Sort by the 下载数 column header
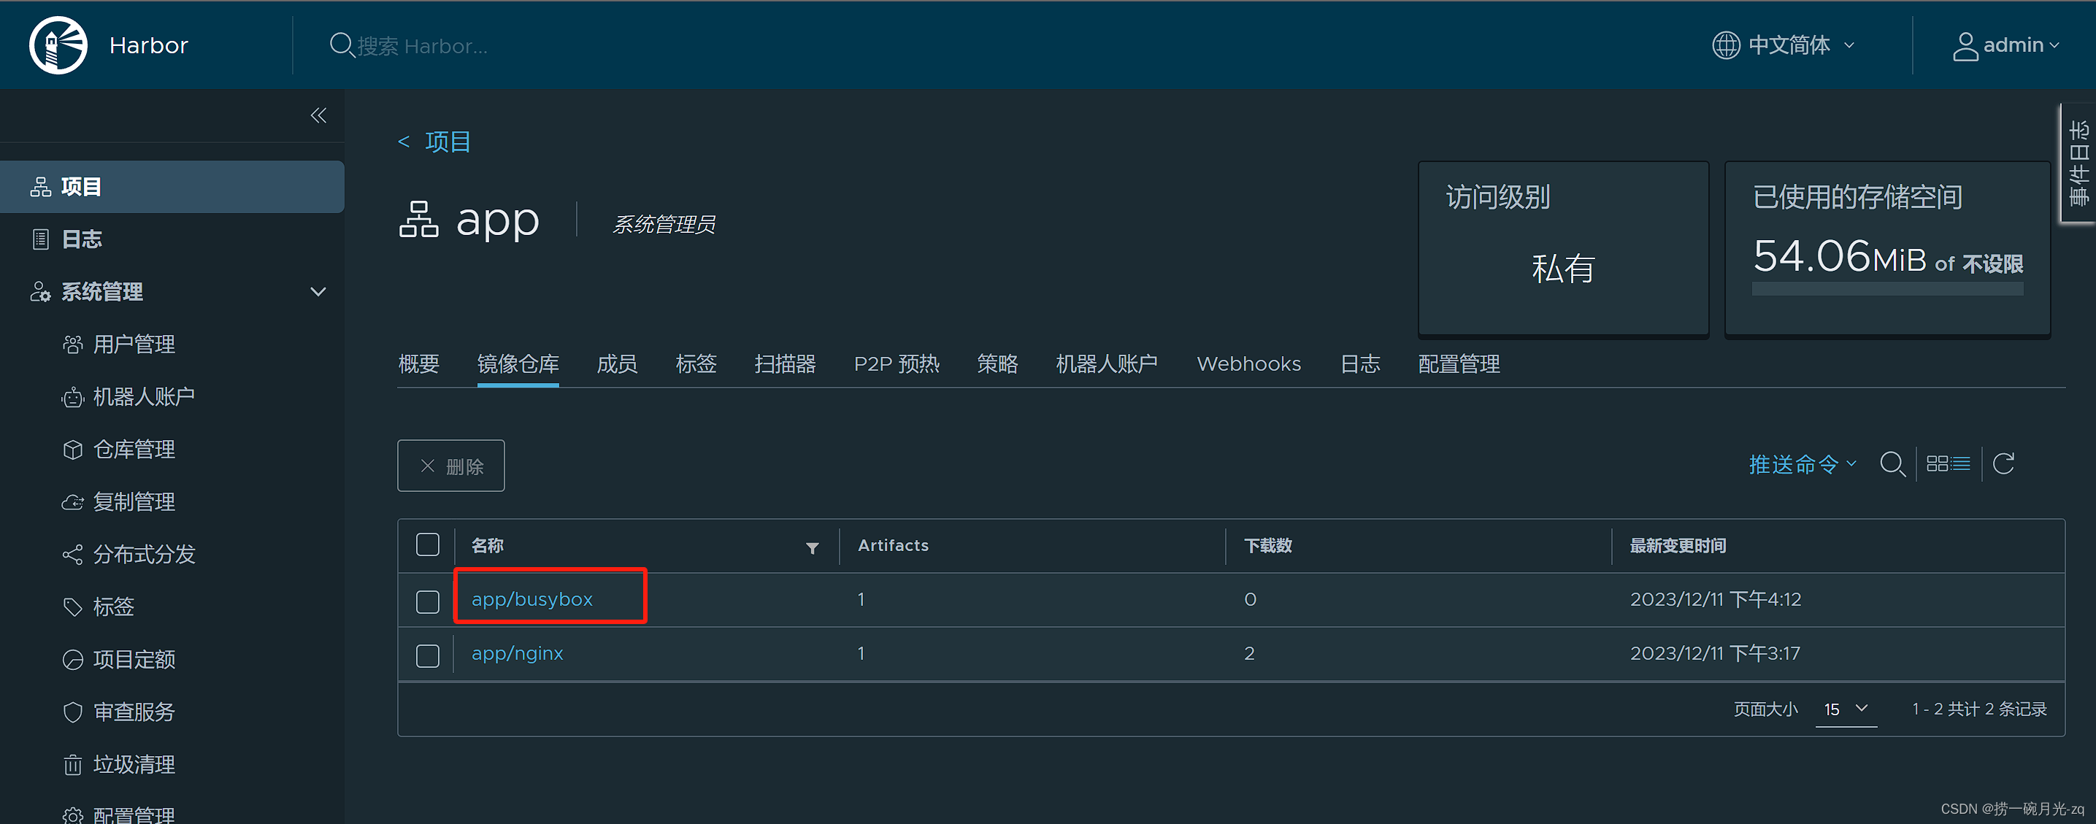2096x824 pixels. 1267,546
